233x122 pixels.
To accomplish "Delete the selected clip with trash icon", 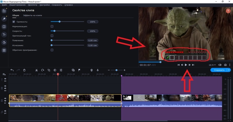I will pyautogui.click(x=24, y=70).
